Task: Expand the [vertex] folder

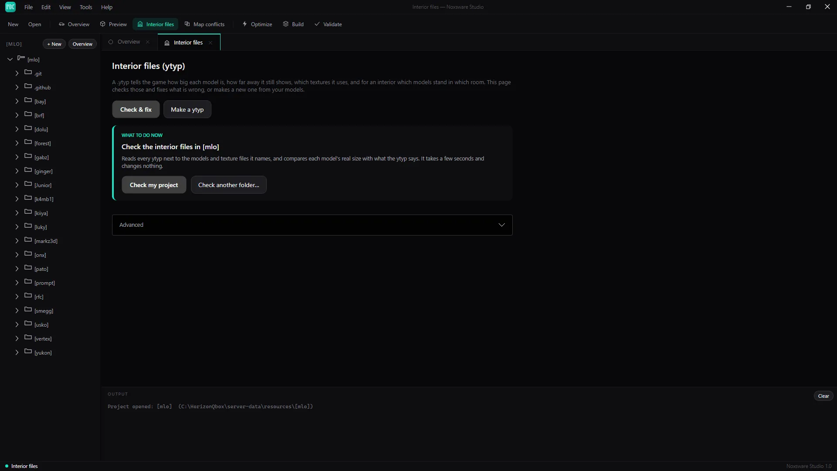Action: coord(17,338)
